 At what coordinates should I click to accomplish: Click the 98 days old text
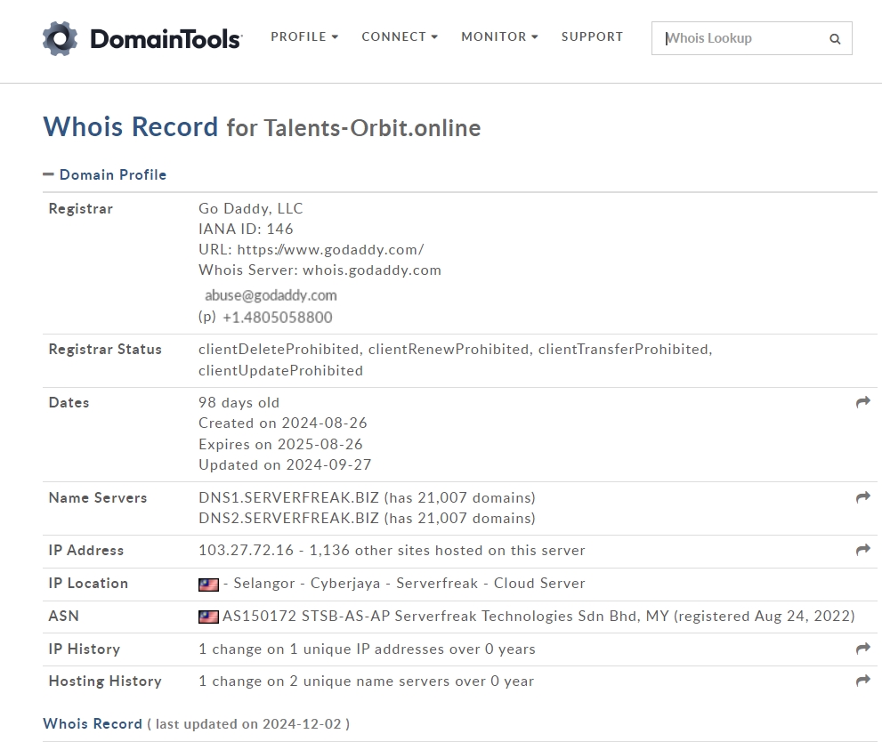click(239, 402)
